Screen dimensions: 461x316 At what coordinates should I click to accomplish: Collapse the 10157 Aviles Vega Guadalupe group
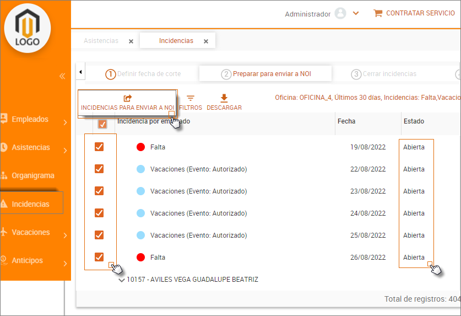point(122,280)
